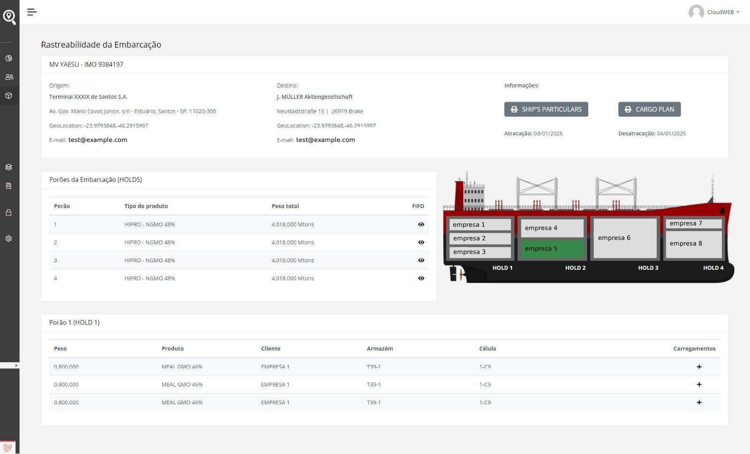
Task: Click the document sidebar icon
Action: tap(9, 186)
